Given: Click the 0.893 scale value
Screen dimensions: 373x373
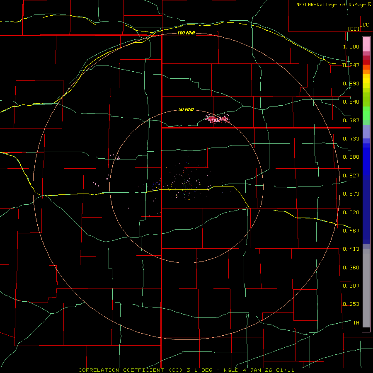Looking at the screenshot, I should tap(351, 83).
